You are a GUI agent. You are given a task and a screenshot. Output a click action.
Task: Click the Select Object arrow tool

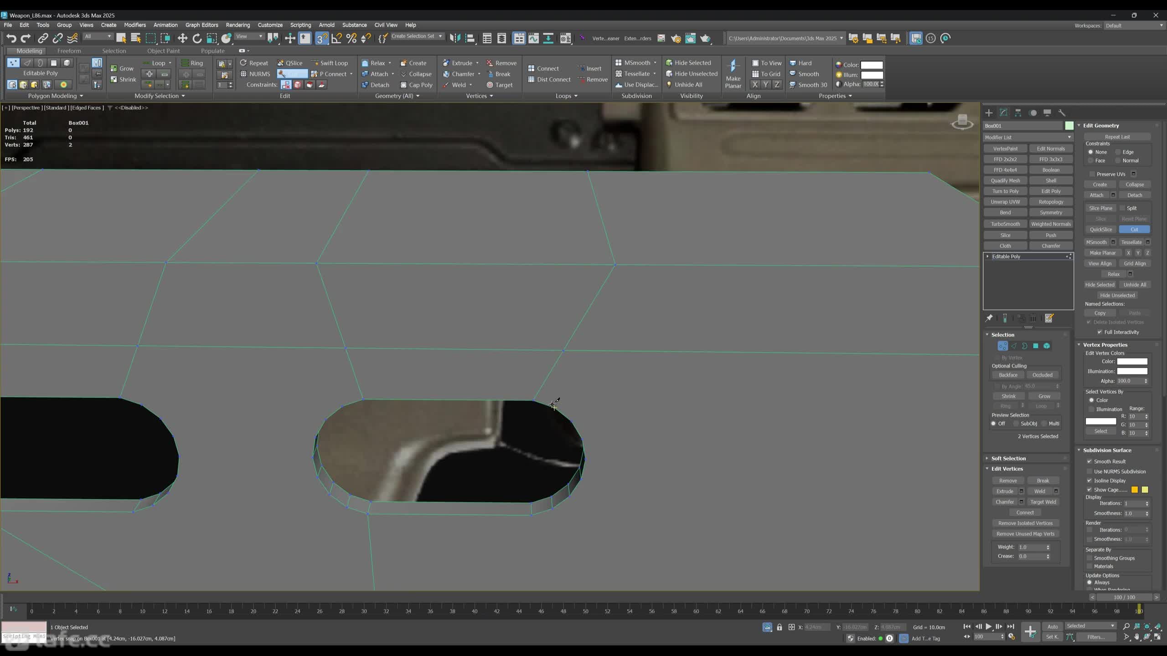pos(121,38)
